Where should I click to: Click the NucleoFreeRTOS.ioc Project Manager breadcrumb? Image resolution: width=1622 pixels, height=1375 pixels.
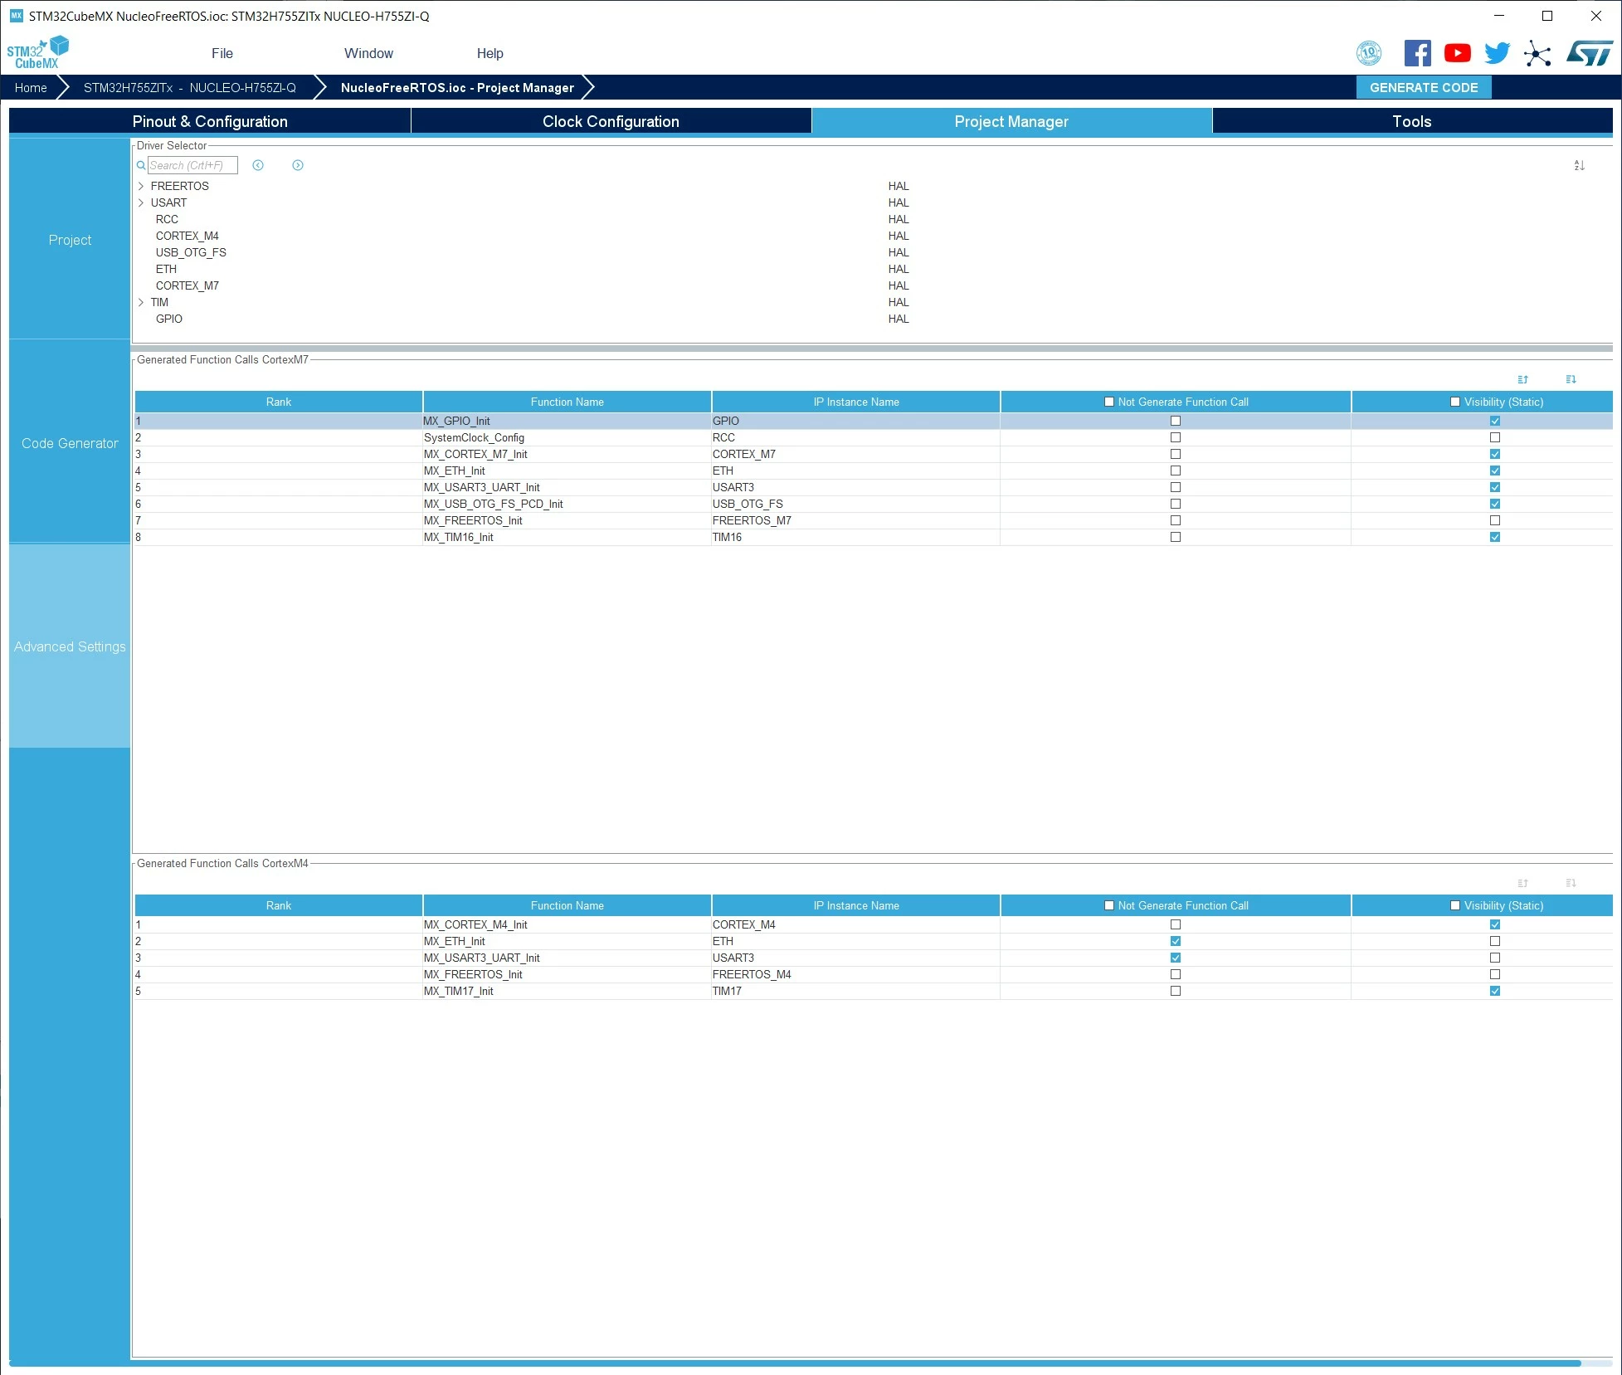tap(457, 88)
